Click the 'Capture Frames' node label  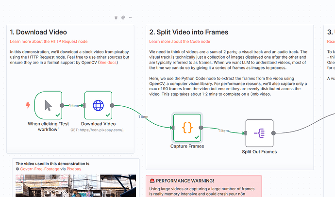(x=187, y=146)
